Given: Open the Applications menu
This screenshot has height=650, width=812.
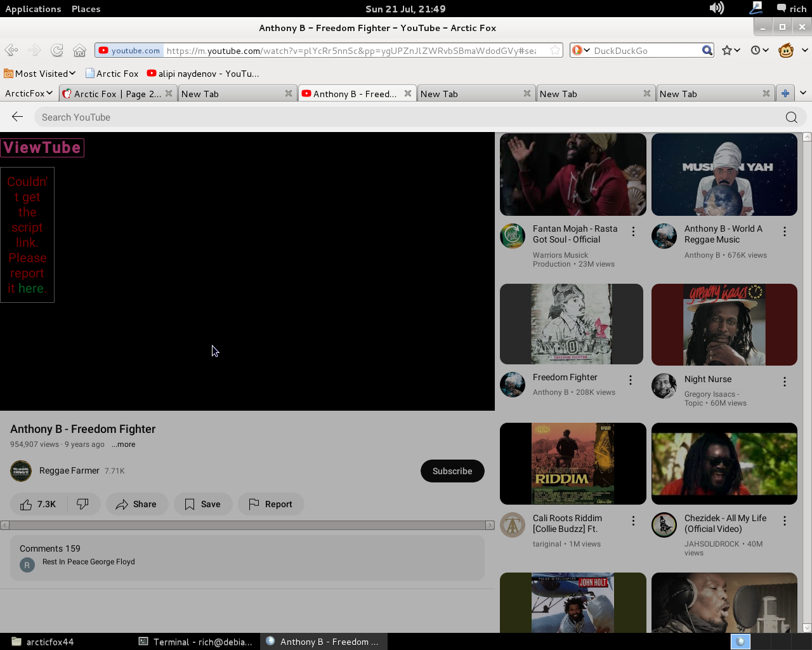Looking at the screenshot, I should point(33,9).
